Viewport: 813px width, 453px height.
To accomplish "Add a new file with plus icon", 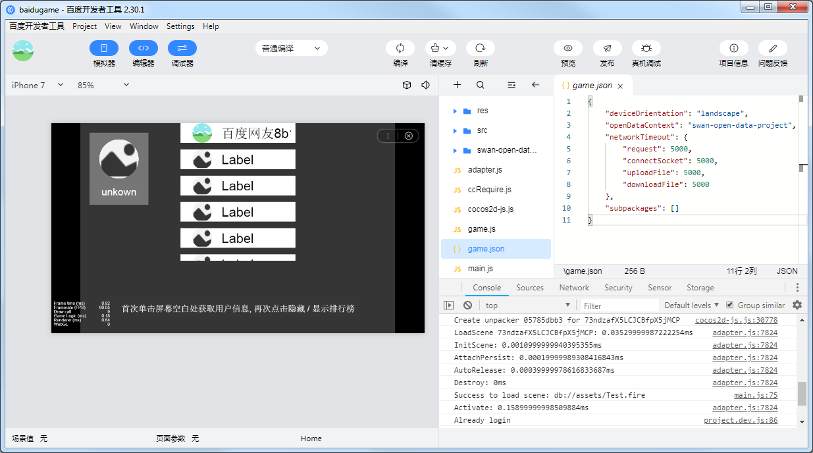I will point(458,85).
